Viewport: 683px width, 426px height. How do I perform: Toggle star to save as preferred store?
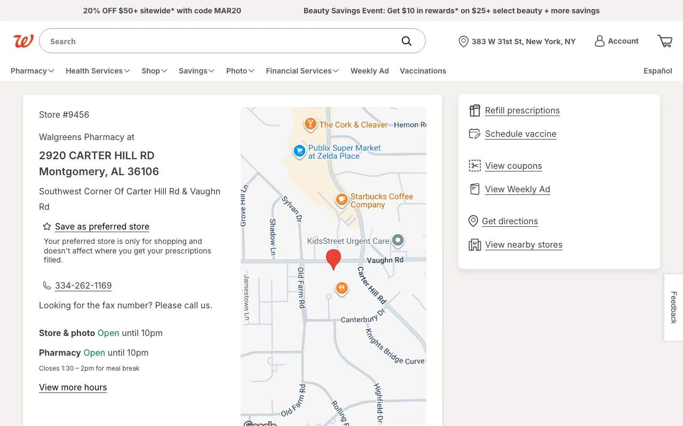[x=47, y=226]
